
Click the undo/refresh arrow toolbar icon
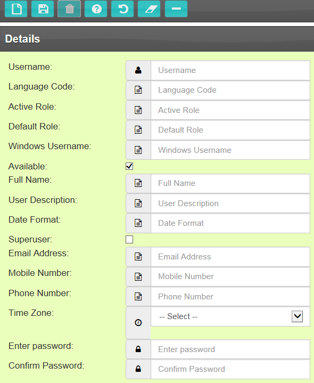[x=122, y=9]
